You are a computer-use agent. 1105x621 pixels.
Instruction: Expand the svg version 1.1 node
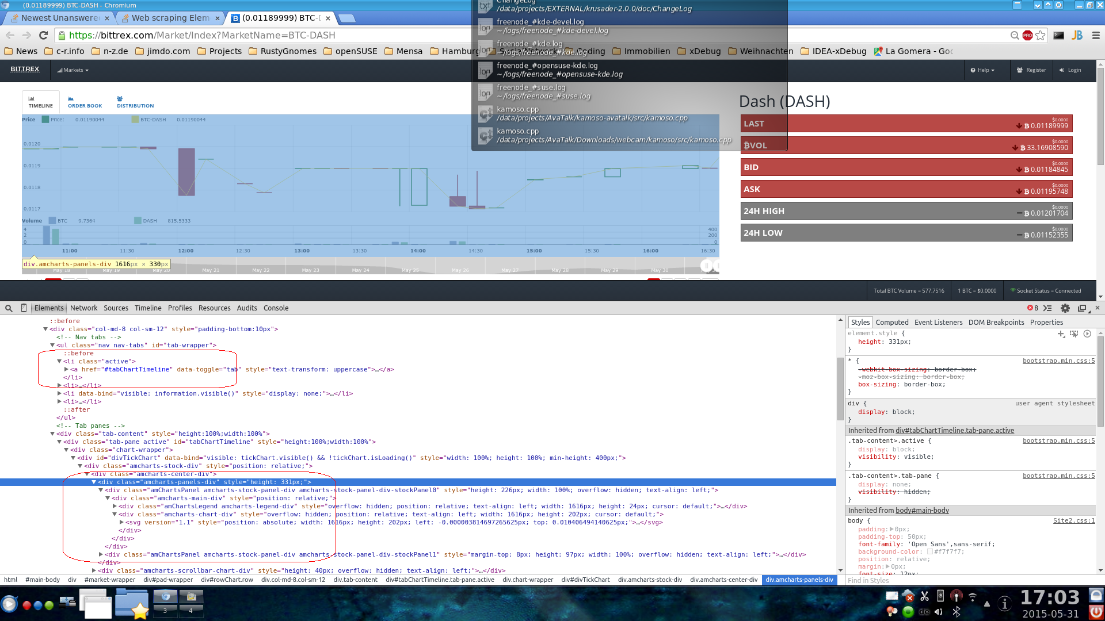pyautogui.click(x=121, y=523)
